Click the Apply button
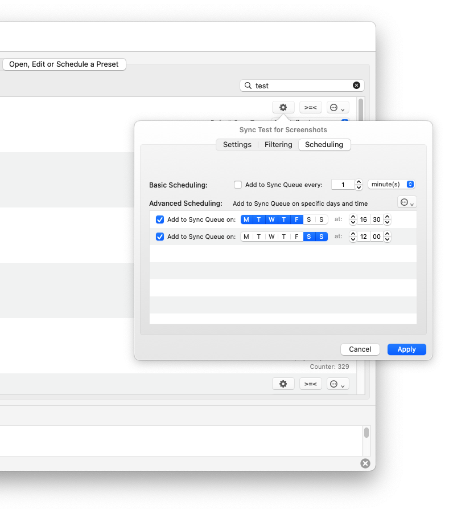This screenshot has height=513, width=453. tap(406, 349)
